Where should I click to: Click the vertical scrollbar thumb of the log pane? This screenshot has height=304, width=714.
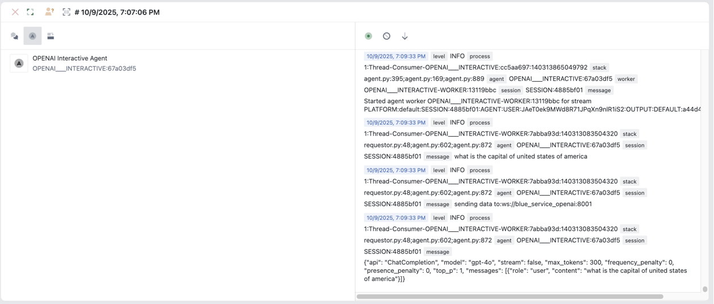point(705,289)
